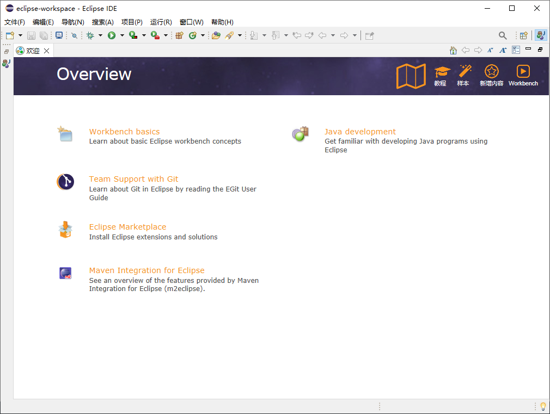Select the Java perspective button
Viewport: 550px width, 414px height.
[x=541, y=35]
